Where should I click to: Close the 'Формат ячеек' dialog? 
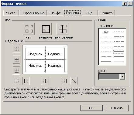[x=130, y=4]
